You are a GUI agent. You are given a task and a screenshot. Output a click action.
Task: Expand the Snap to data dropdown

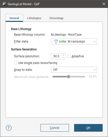coord(74,70)
